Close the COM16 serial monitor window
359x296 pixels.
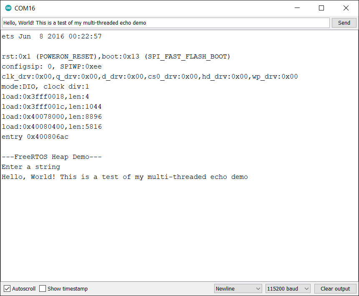point(346,8)
